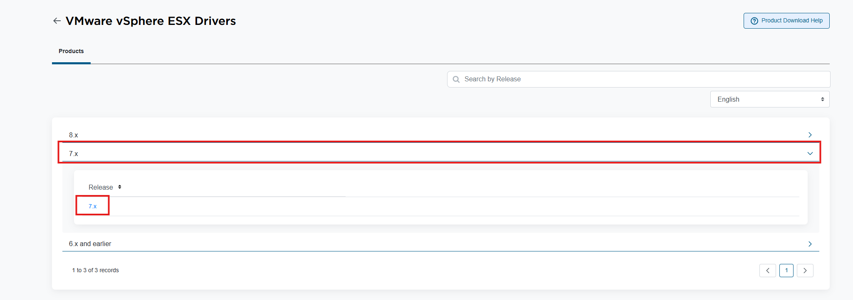Click the Release column header

point(101,188)
